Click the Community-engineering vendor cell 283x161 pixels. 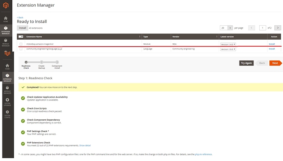point(184,49)
